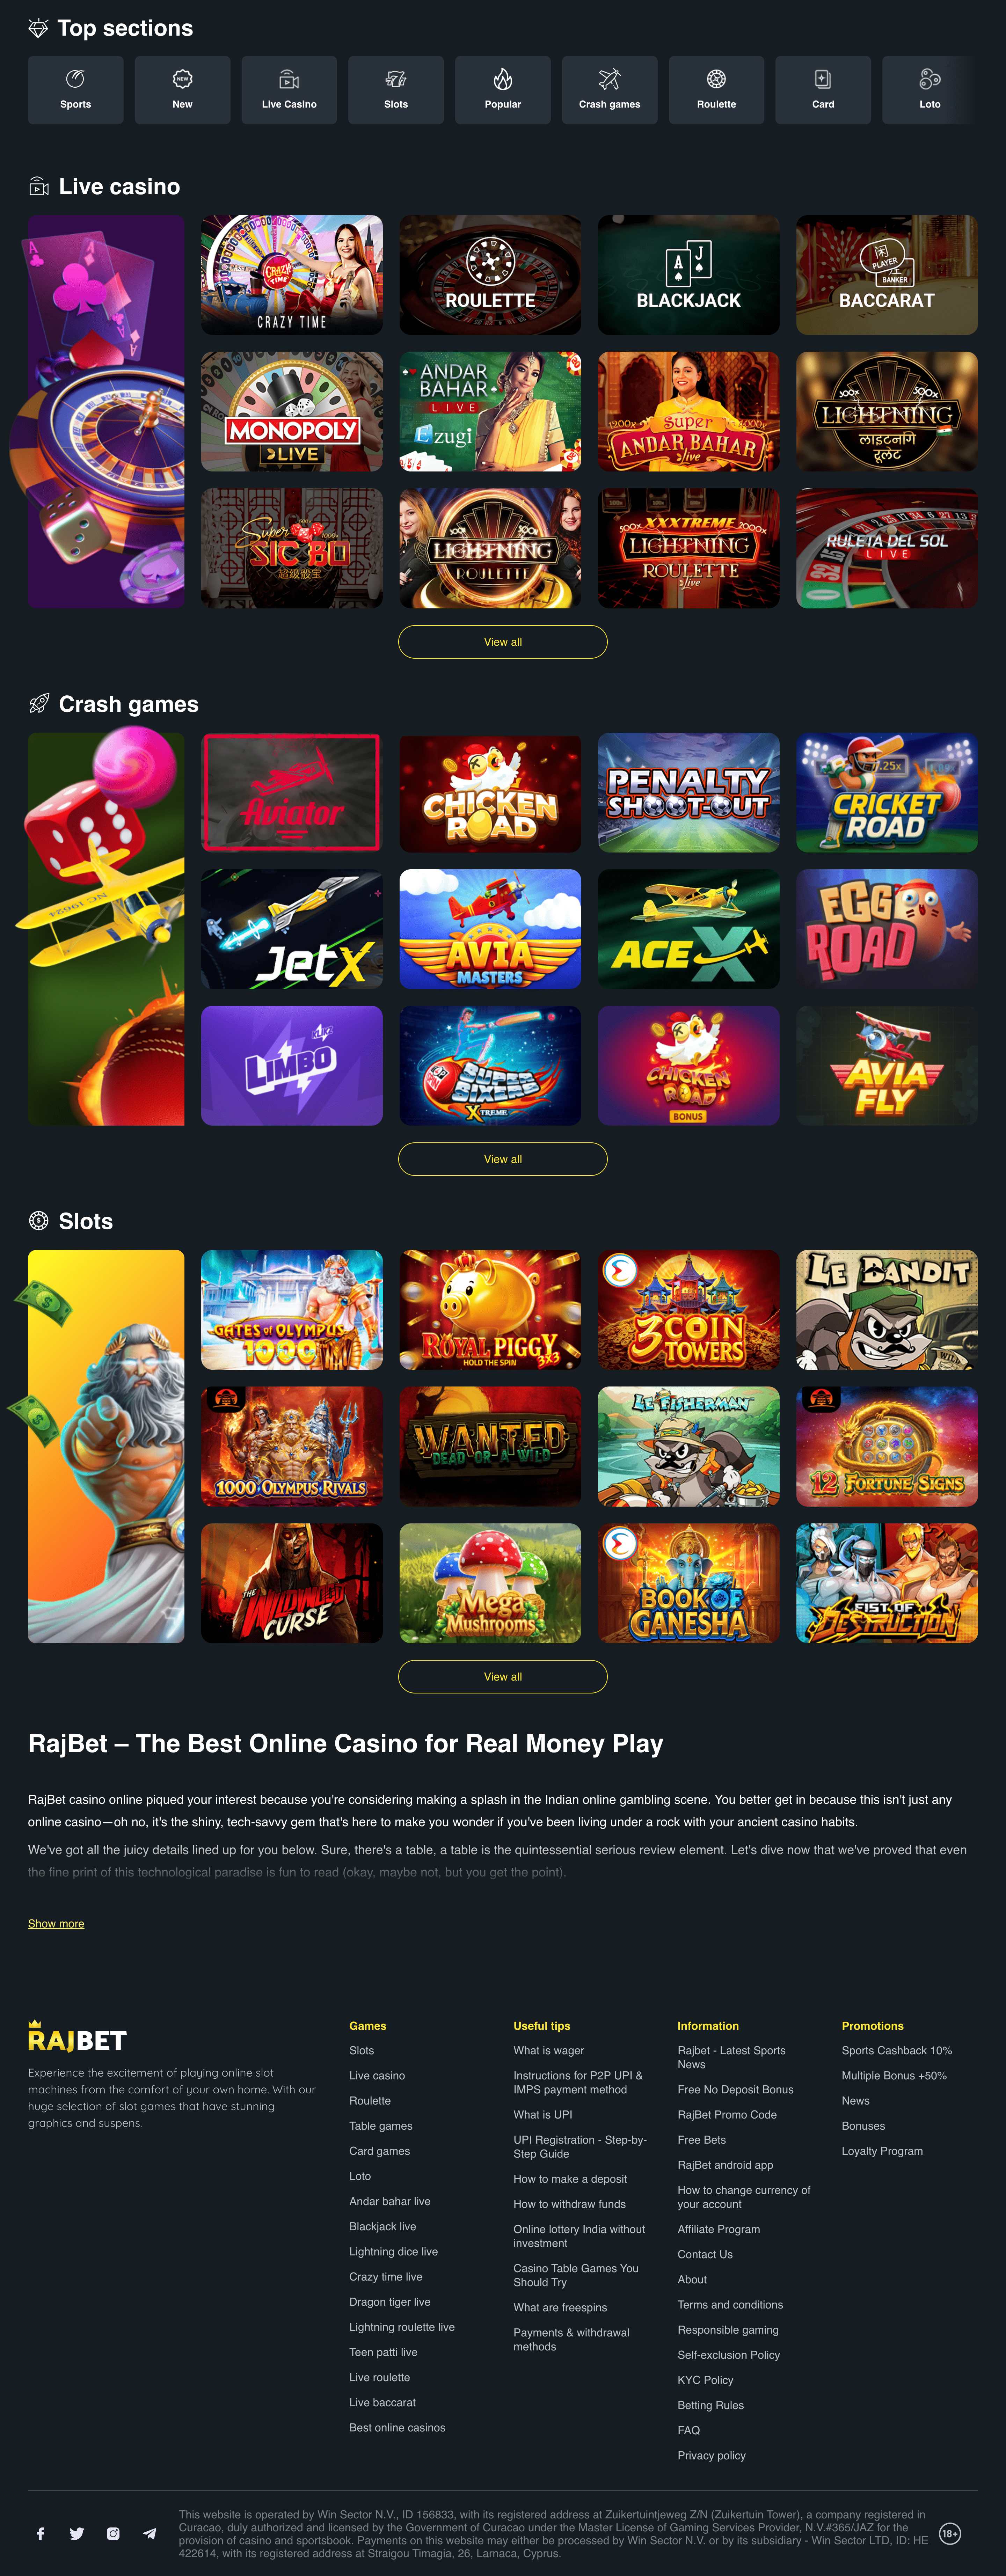Click the Instagram icon in footer

click(113, 2533)
